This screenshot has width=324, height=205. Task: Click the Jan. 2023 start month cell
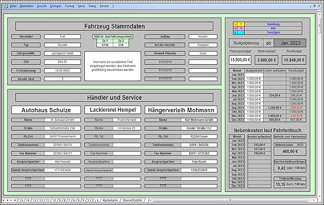pos(290,43)
